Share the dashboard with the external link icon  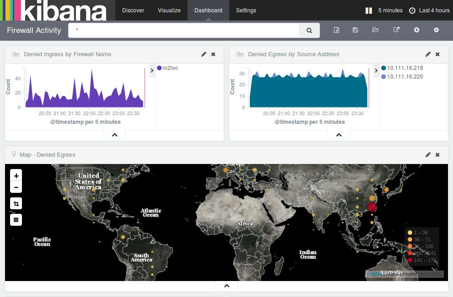pyautogui.click(x=396, y=30)
